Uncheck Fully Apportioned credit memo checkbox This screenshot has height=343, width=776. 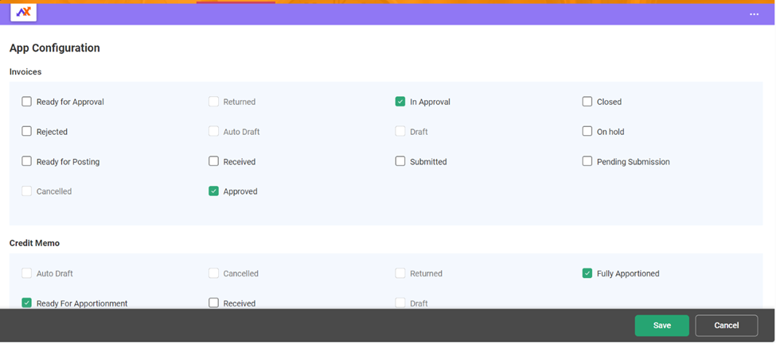(587, 273)
